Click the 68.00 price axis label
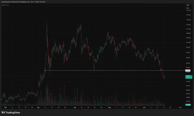The height and width of the screenshot is (116, 194). click(x=188, y=90)
